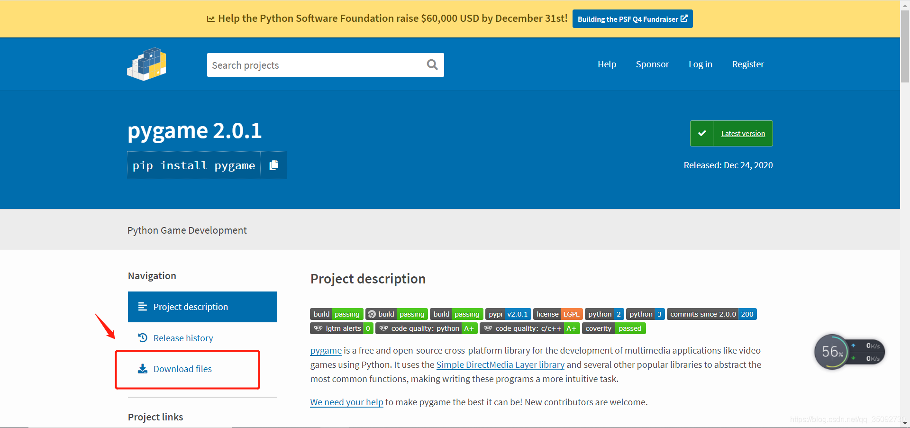
Task: Click the python 3 badge
Action: tap(646, 314)
